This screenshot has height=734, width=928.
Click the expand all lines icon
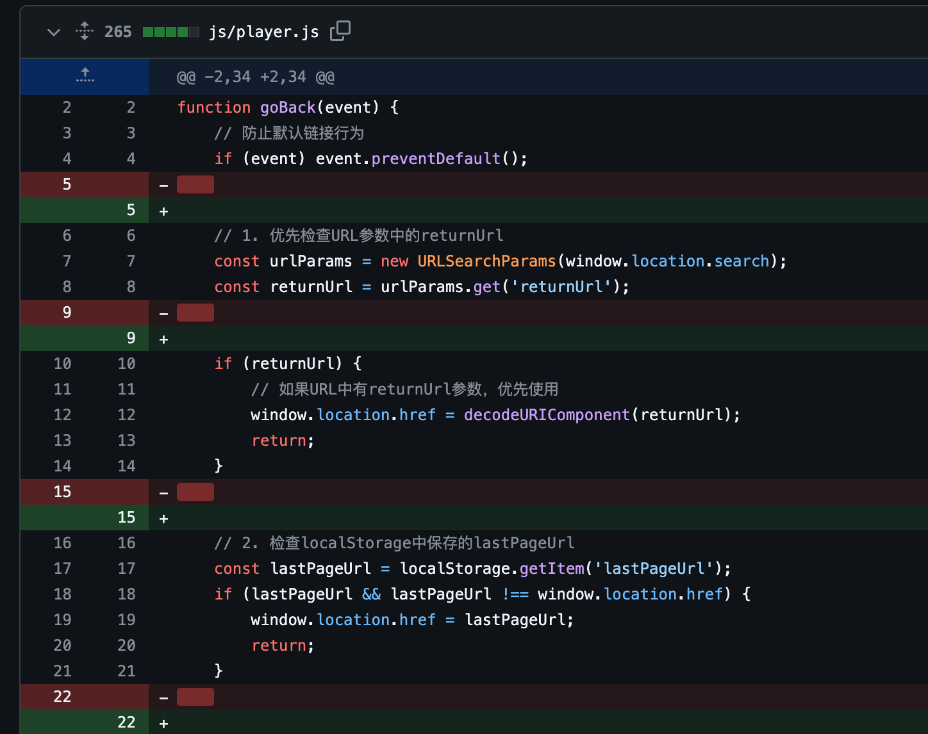click(85, 31)
